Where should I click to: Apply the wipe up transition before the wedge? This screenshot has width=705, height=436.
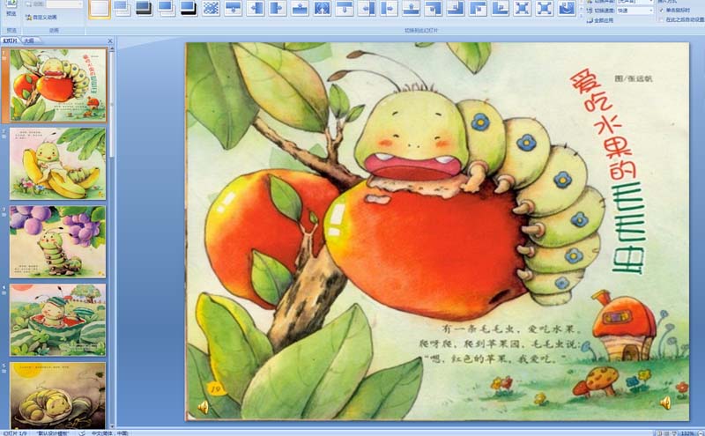pyautogui.click(x=300, y=9)
